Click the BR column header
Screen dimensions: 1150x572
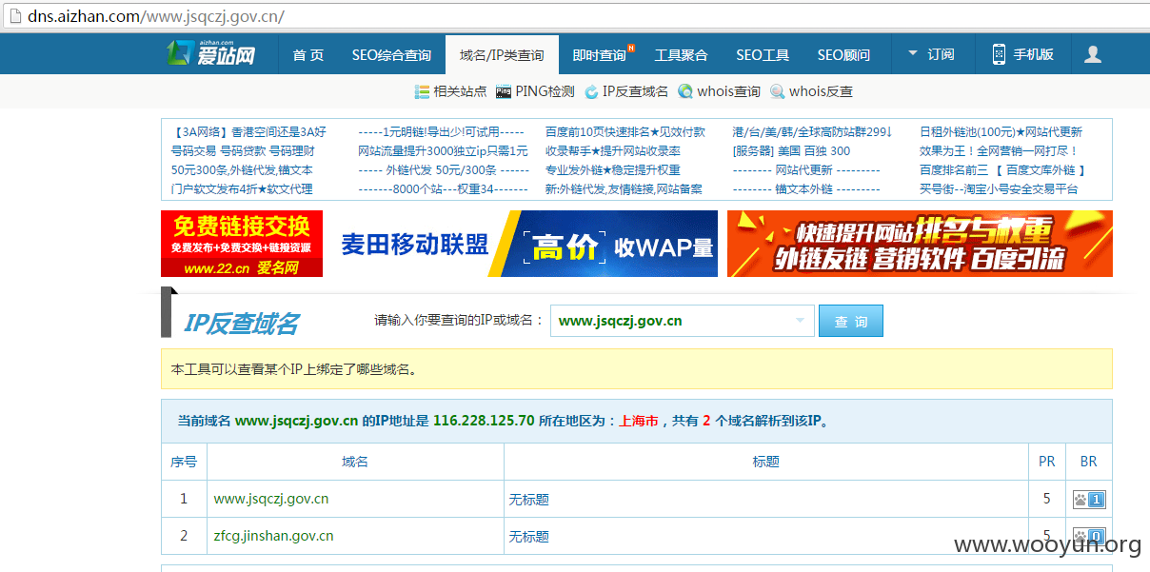click(1089, 462)
